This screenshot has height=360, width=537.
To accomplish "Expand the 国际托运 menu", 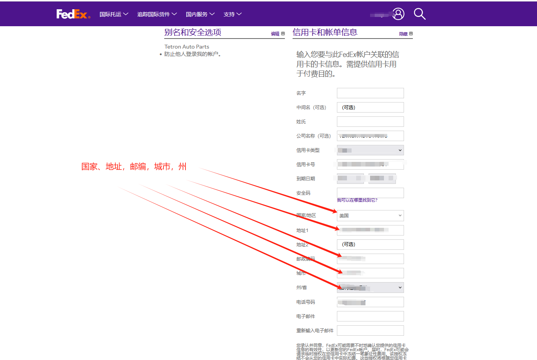I will (114, 14).
